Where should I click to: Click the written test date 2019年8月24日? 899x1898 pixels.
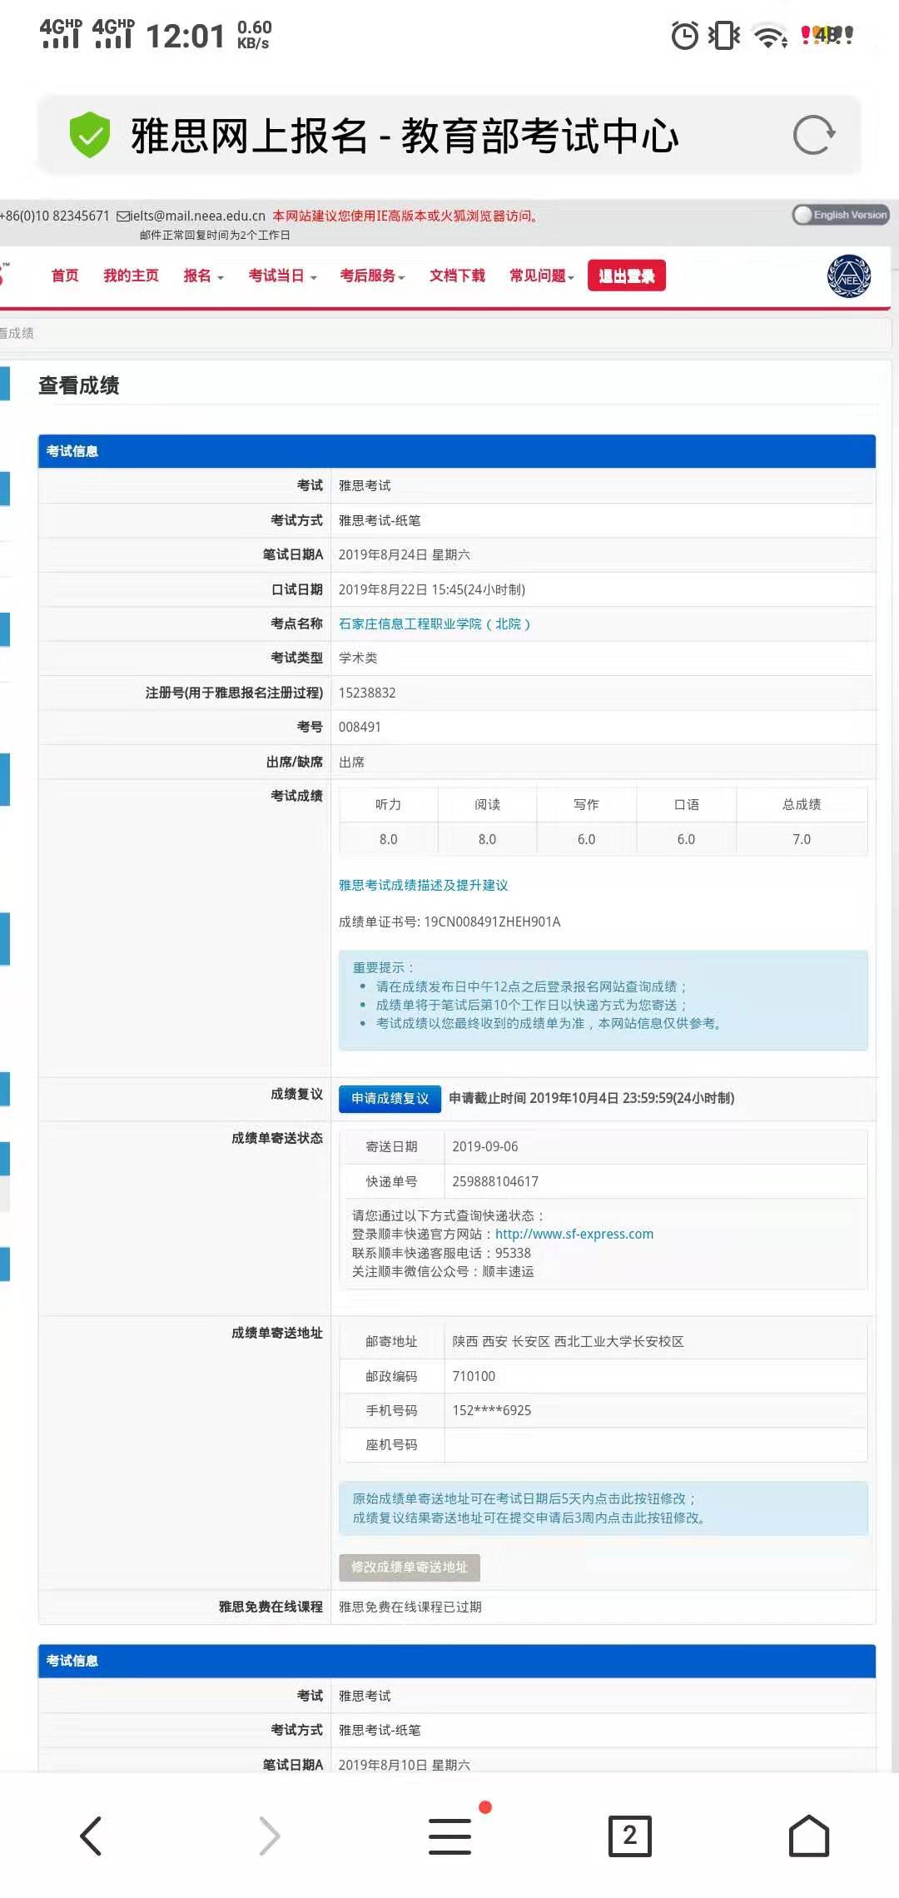pos(405,555)
